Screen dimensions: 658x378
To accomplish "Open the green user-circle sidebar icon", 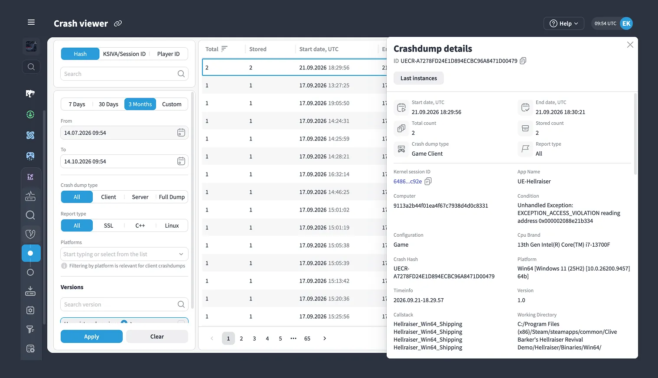I will (30, 114).
